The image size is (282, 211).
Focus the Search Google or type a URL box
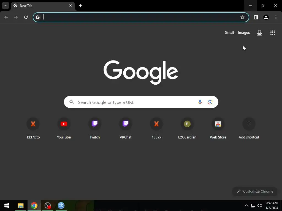[x=141, y=102]
